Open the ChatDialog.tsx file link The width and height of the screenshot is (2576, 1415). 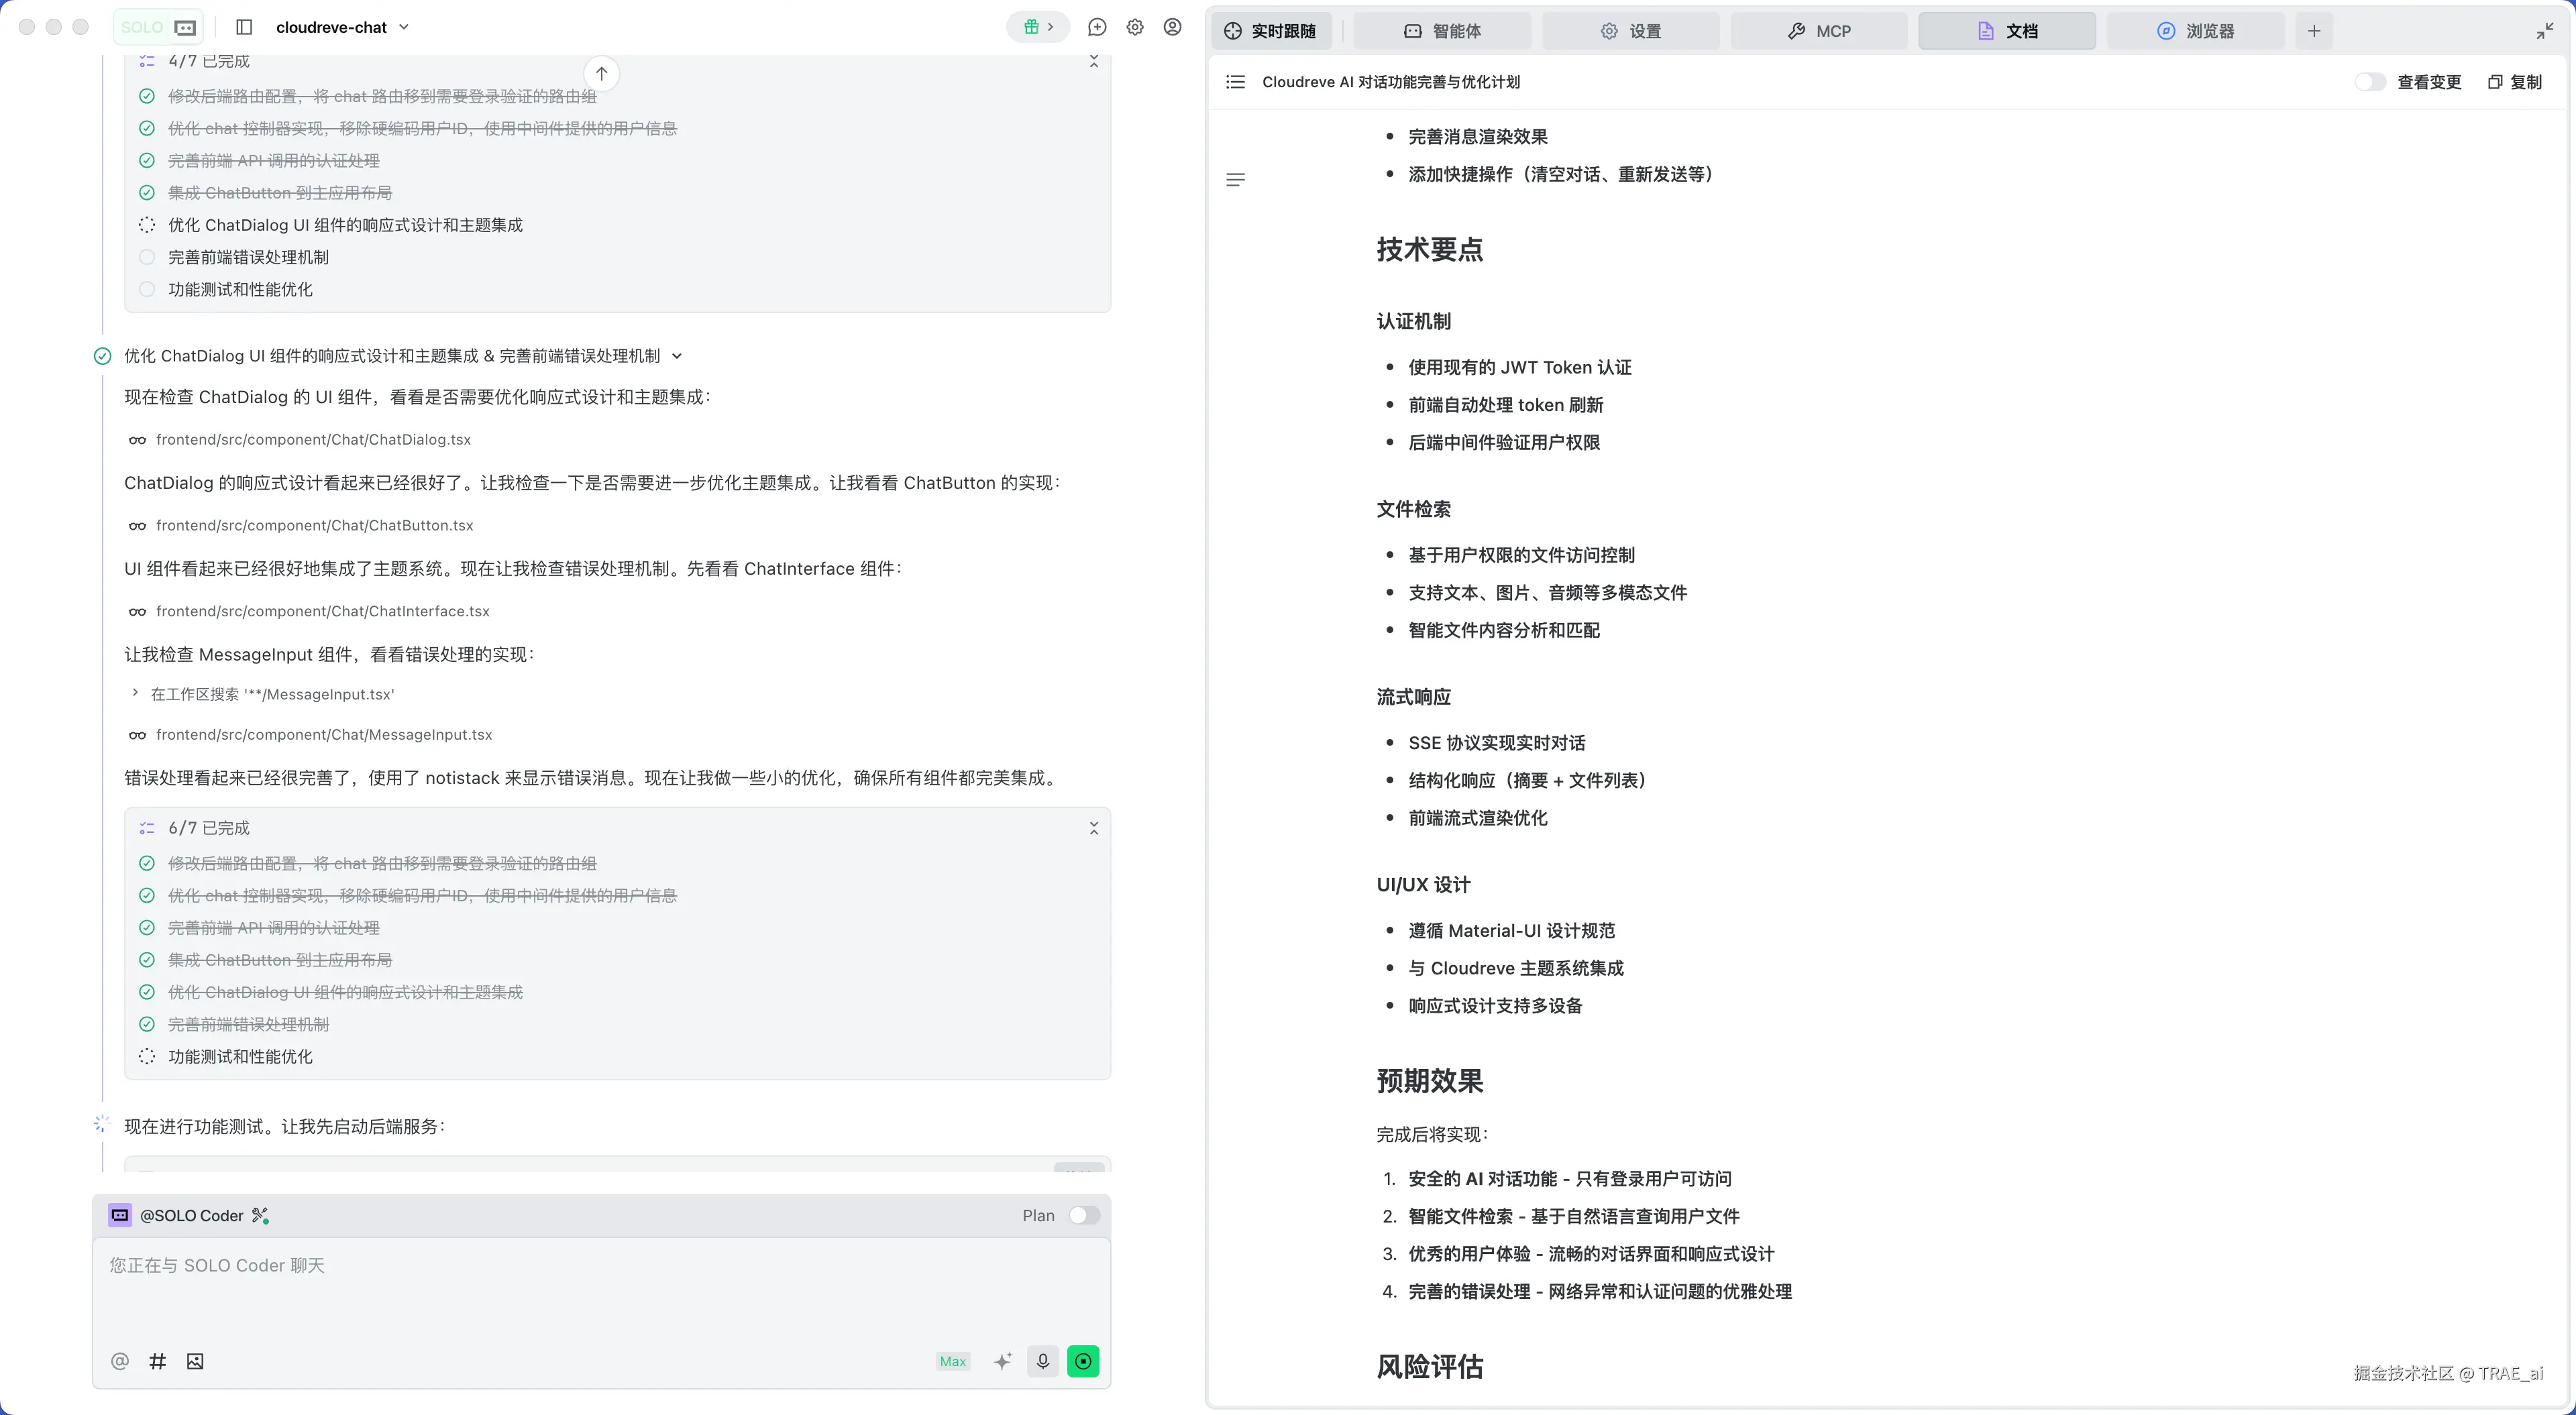[313, 440]
